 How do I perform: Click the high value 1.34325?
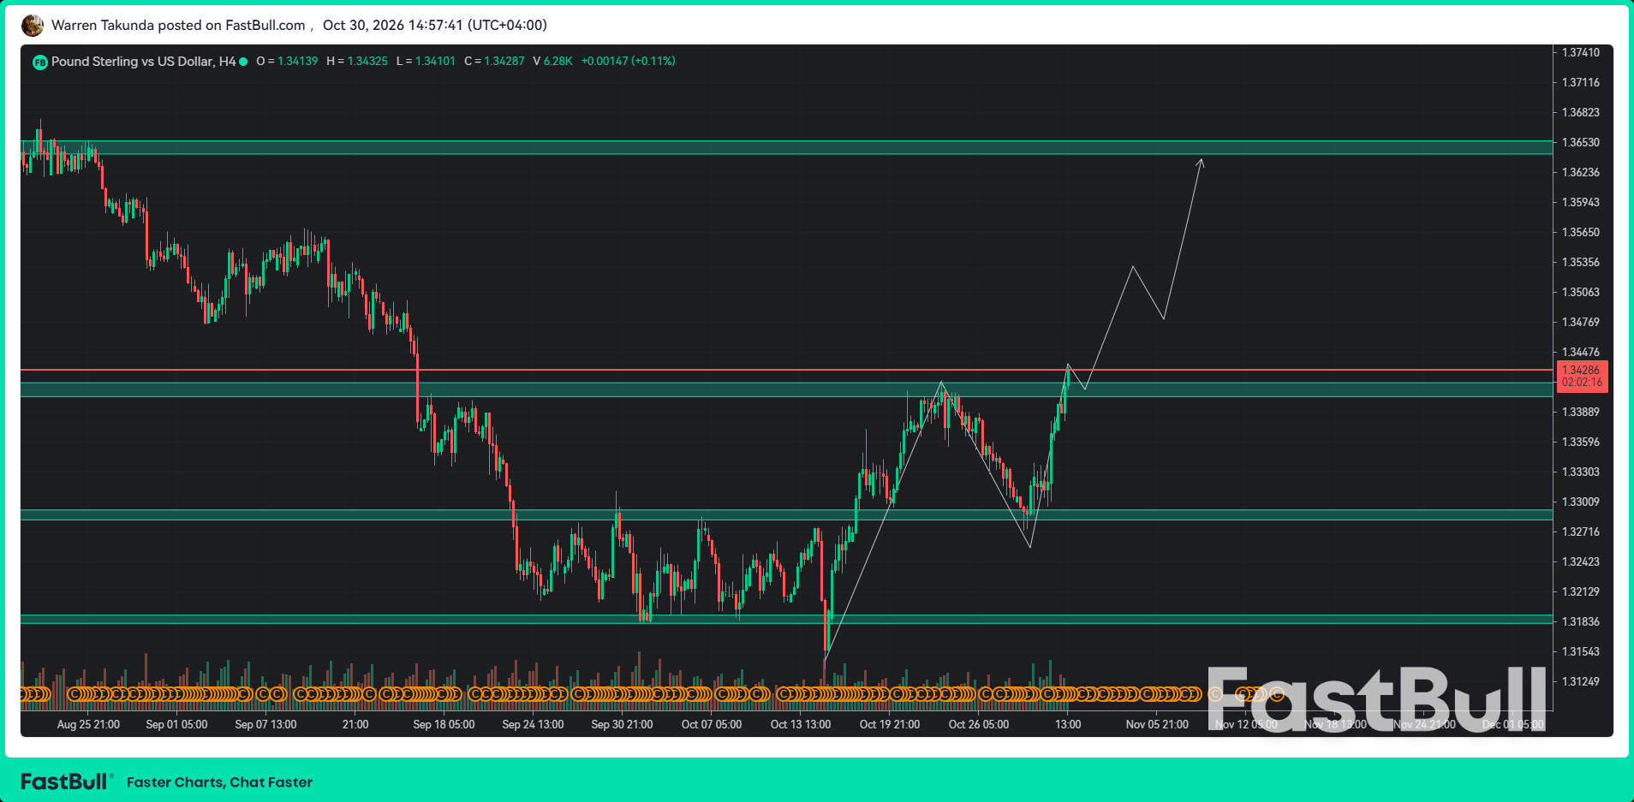point(367,62)
